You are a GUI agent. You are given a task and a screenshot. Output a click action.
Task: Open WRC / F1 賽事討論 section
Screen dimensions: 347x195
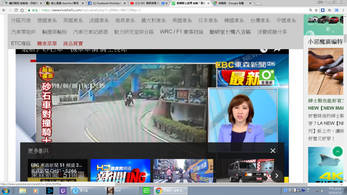pos(182,32)
